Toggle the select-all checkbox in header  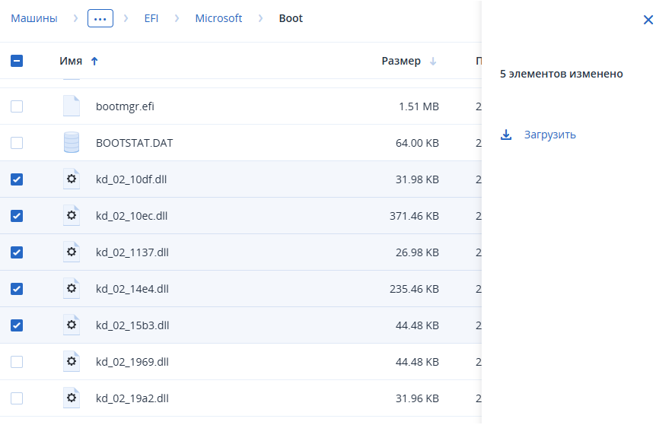pos(17,61)
